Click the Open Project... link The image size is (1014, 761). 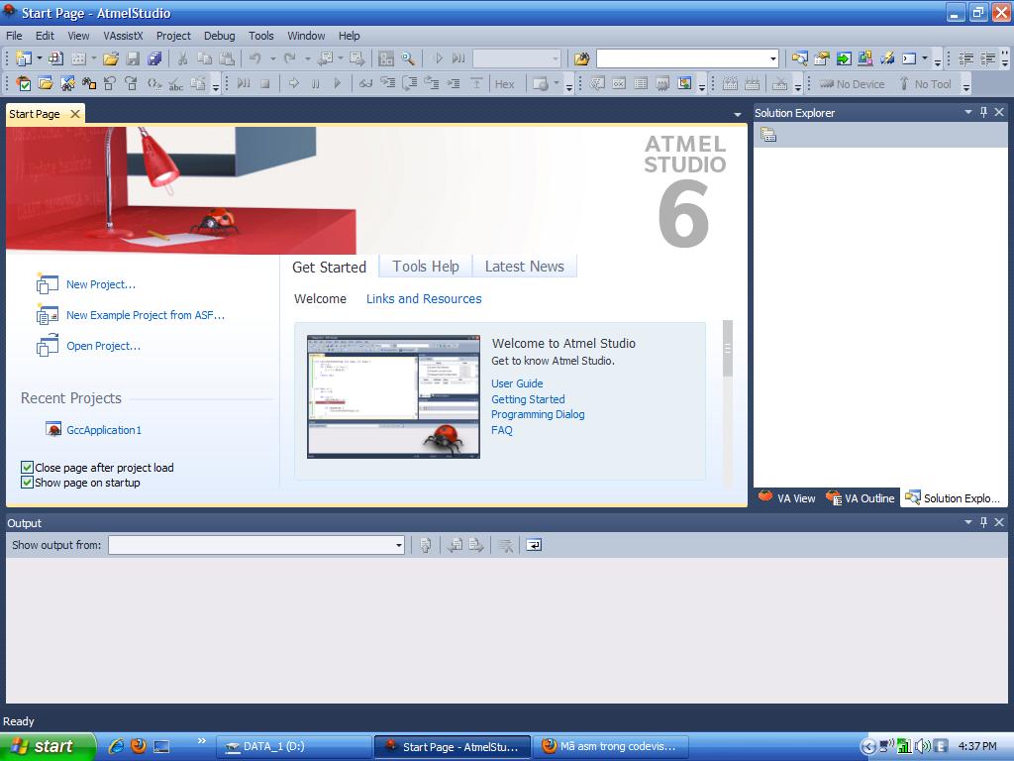tap(103, 346)
